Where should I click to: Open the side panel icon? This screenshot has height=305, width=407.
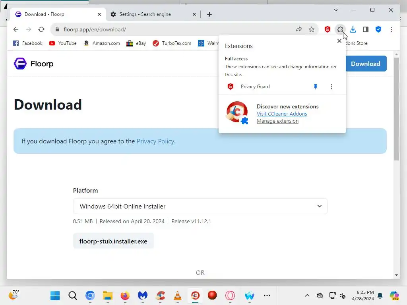click(366, 29)
